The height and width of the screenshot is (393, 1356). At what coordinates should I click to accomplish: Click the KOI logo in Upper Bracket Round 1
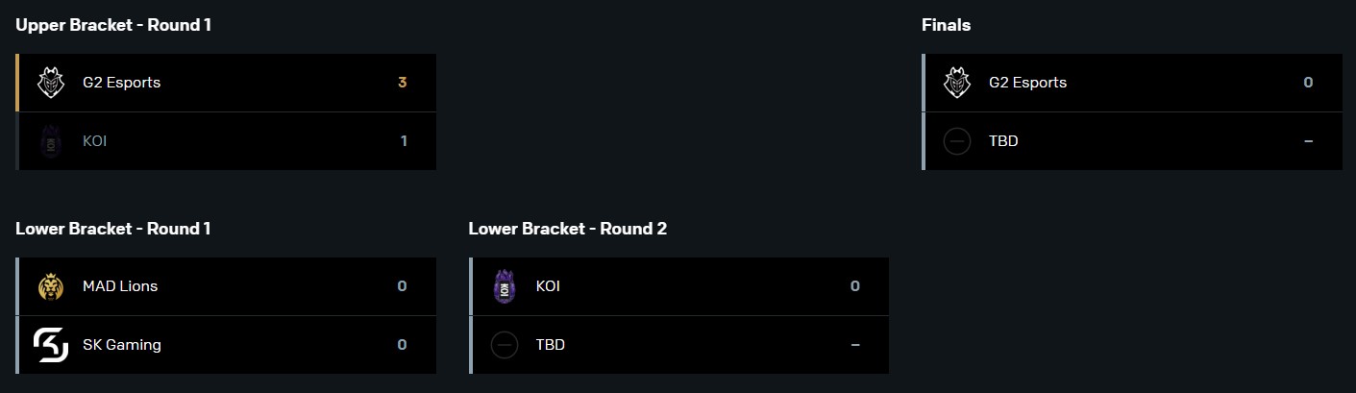coord(50,141)
